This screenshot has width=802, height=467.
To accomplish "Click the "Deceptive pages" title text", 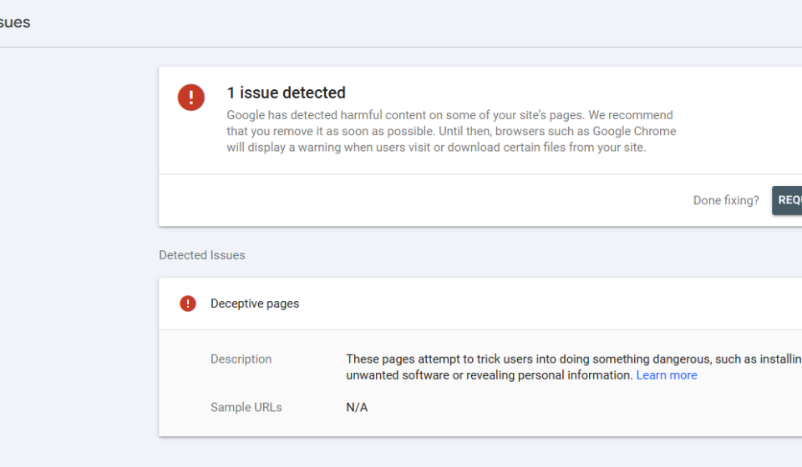I will (254, 304).
